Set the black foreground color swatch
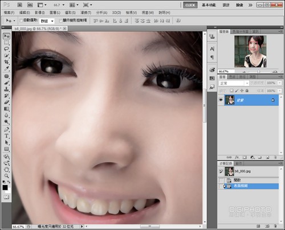This screenshot has width=285, height=230. click(5, 188)
